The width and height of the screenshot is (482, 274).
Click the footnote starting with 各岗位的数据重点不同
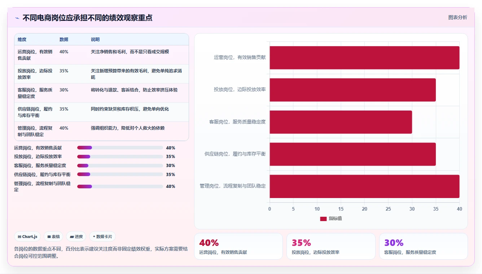coord(101,252)
